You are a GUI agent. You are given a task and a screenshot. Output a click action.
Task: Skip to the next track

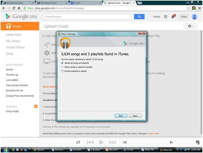point(112,142)
